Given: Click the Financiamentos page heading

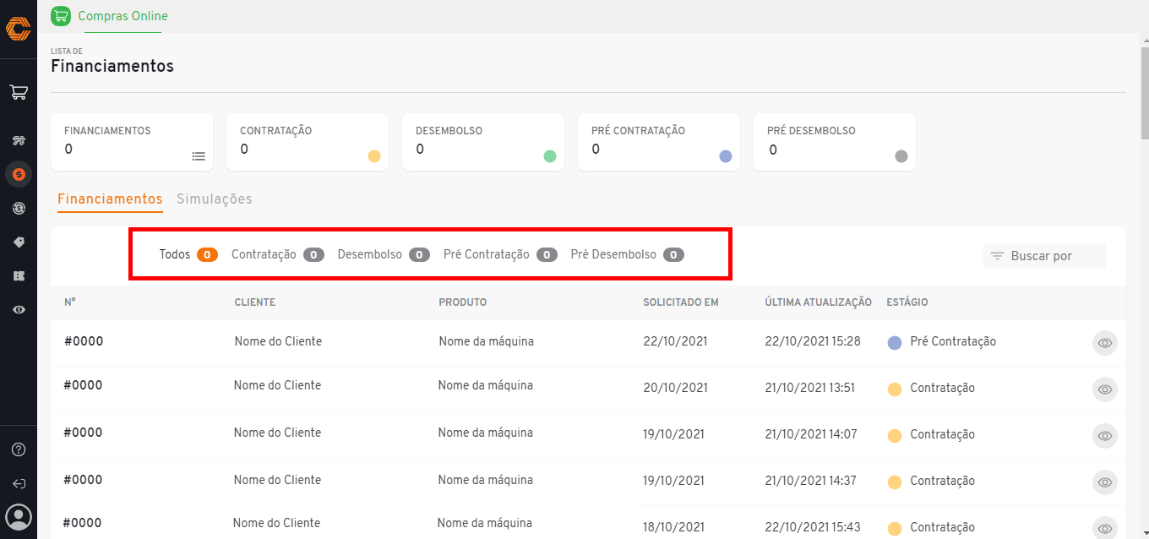Looking at the screenshot, I should (x=112, y=66).
